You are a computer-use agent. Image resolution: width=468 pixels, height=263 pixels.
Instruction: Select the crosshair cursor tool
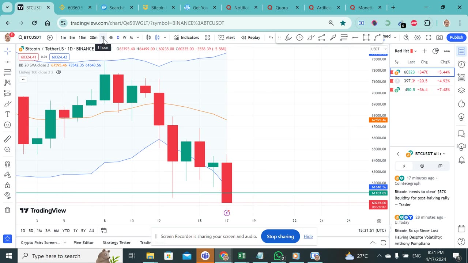click(7, 52)
